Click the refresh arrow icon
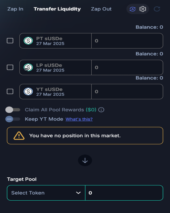This screenshot has height=213, width=170. tap(157, 9)
